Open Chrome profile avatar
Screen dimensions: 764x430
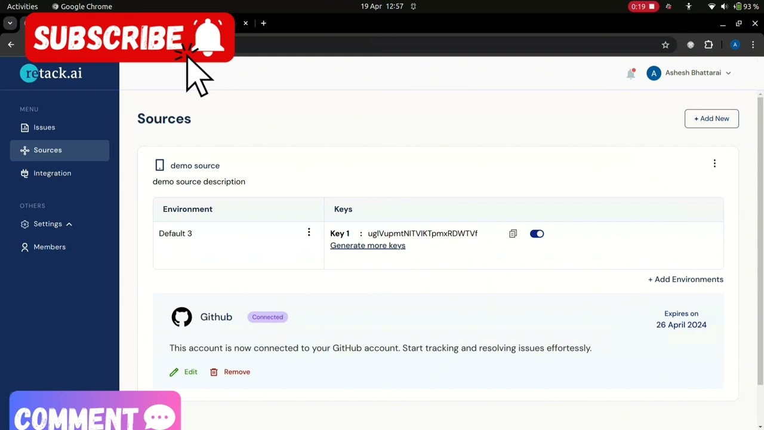tap(735, 45)
